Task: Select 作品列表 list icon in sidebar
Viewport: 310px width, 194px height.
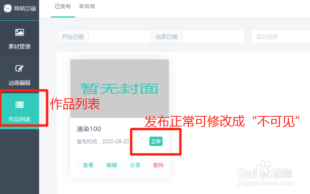Action: point(20,105)
